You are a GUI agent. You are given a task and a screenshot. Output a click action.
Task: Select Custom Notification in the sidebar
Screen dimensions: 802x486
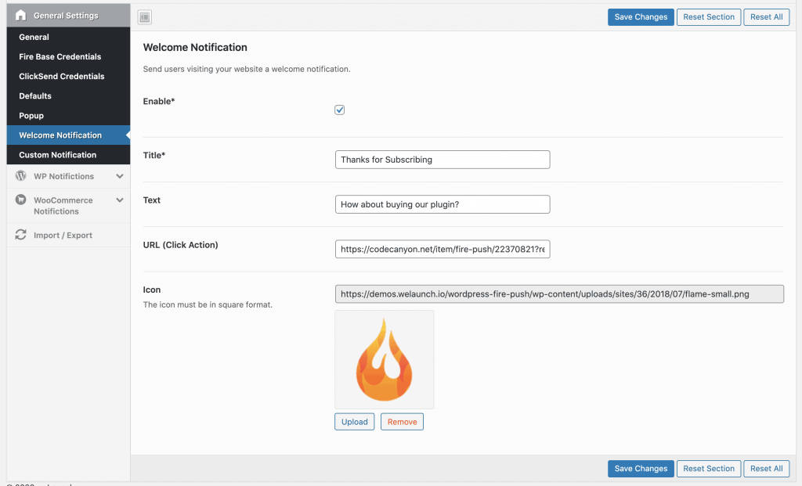[58, 155]
